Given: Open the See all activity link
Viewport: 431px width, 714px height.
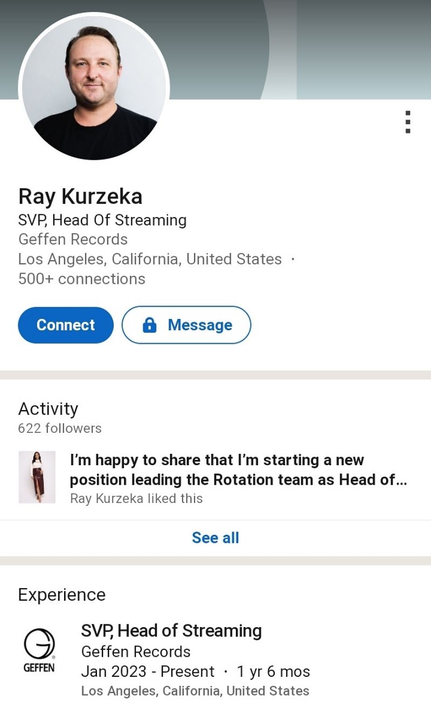Looking at the screenshot, I should [215, 538].
